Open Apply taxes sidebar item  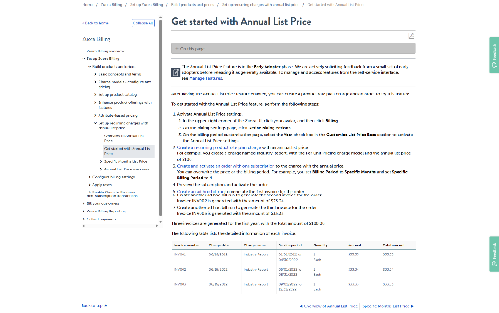[102, 185]
